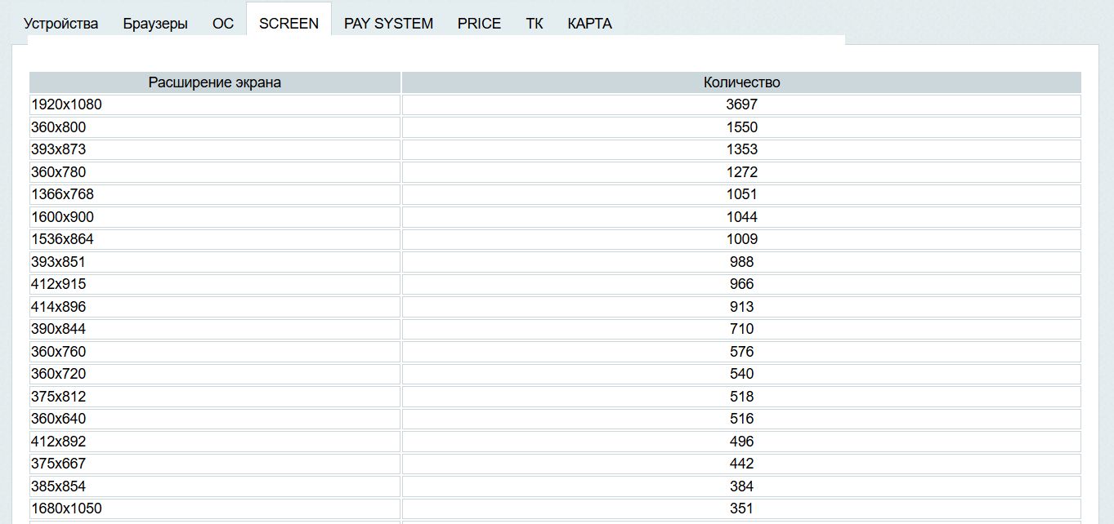
Task: Open the Устройства tab
Action: [61, 24]
